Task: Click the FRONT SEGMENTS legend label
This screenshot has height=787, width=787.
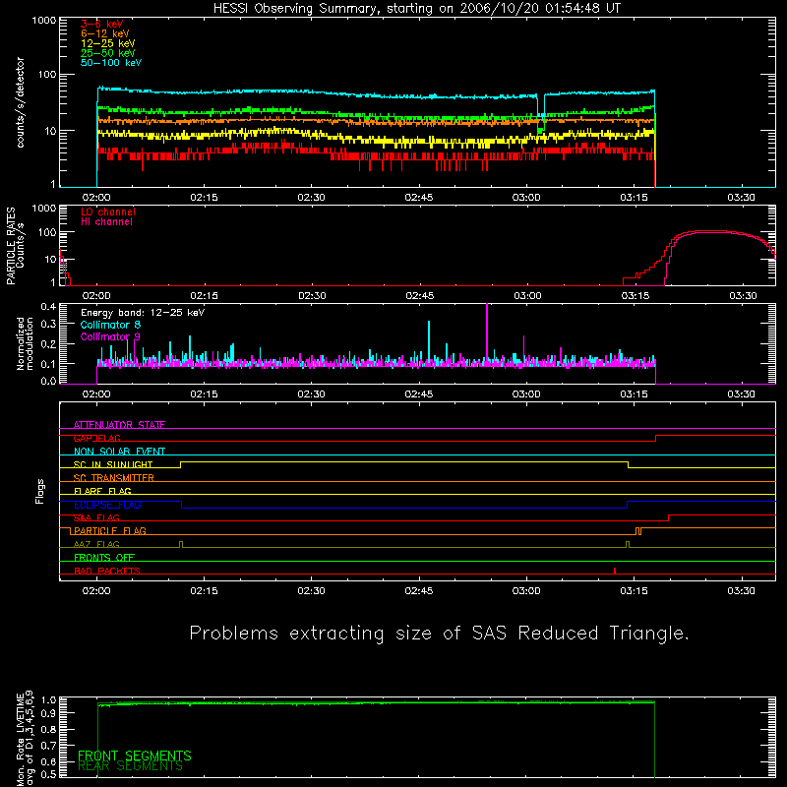Action: pos(135,756)
